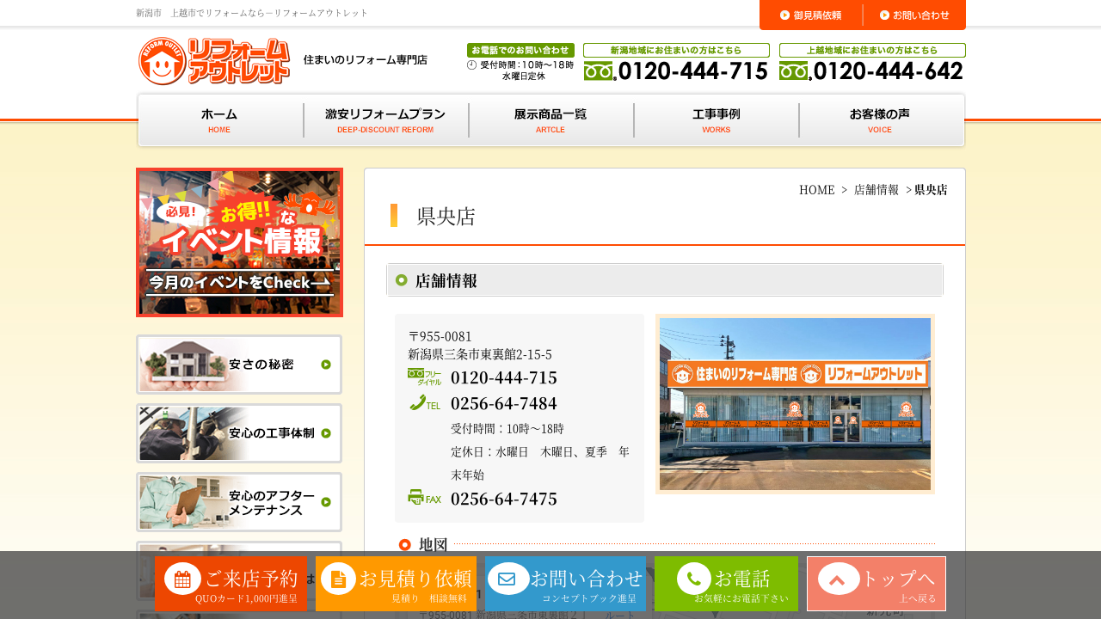Screen dimensions: 1101x619
Task: Open the ホーム menu item
Action: pyautogui.click(x=219, y=120)
